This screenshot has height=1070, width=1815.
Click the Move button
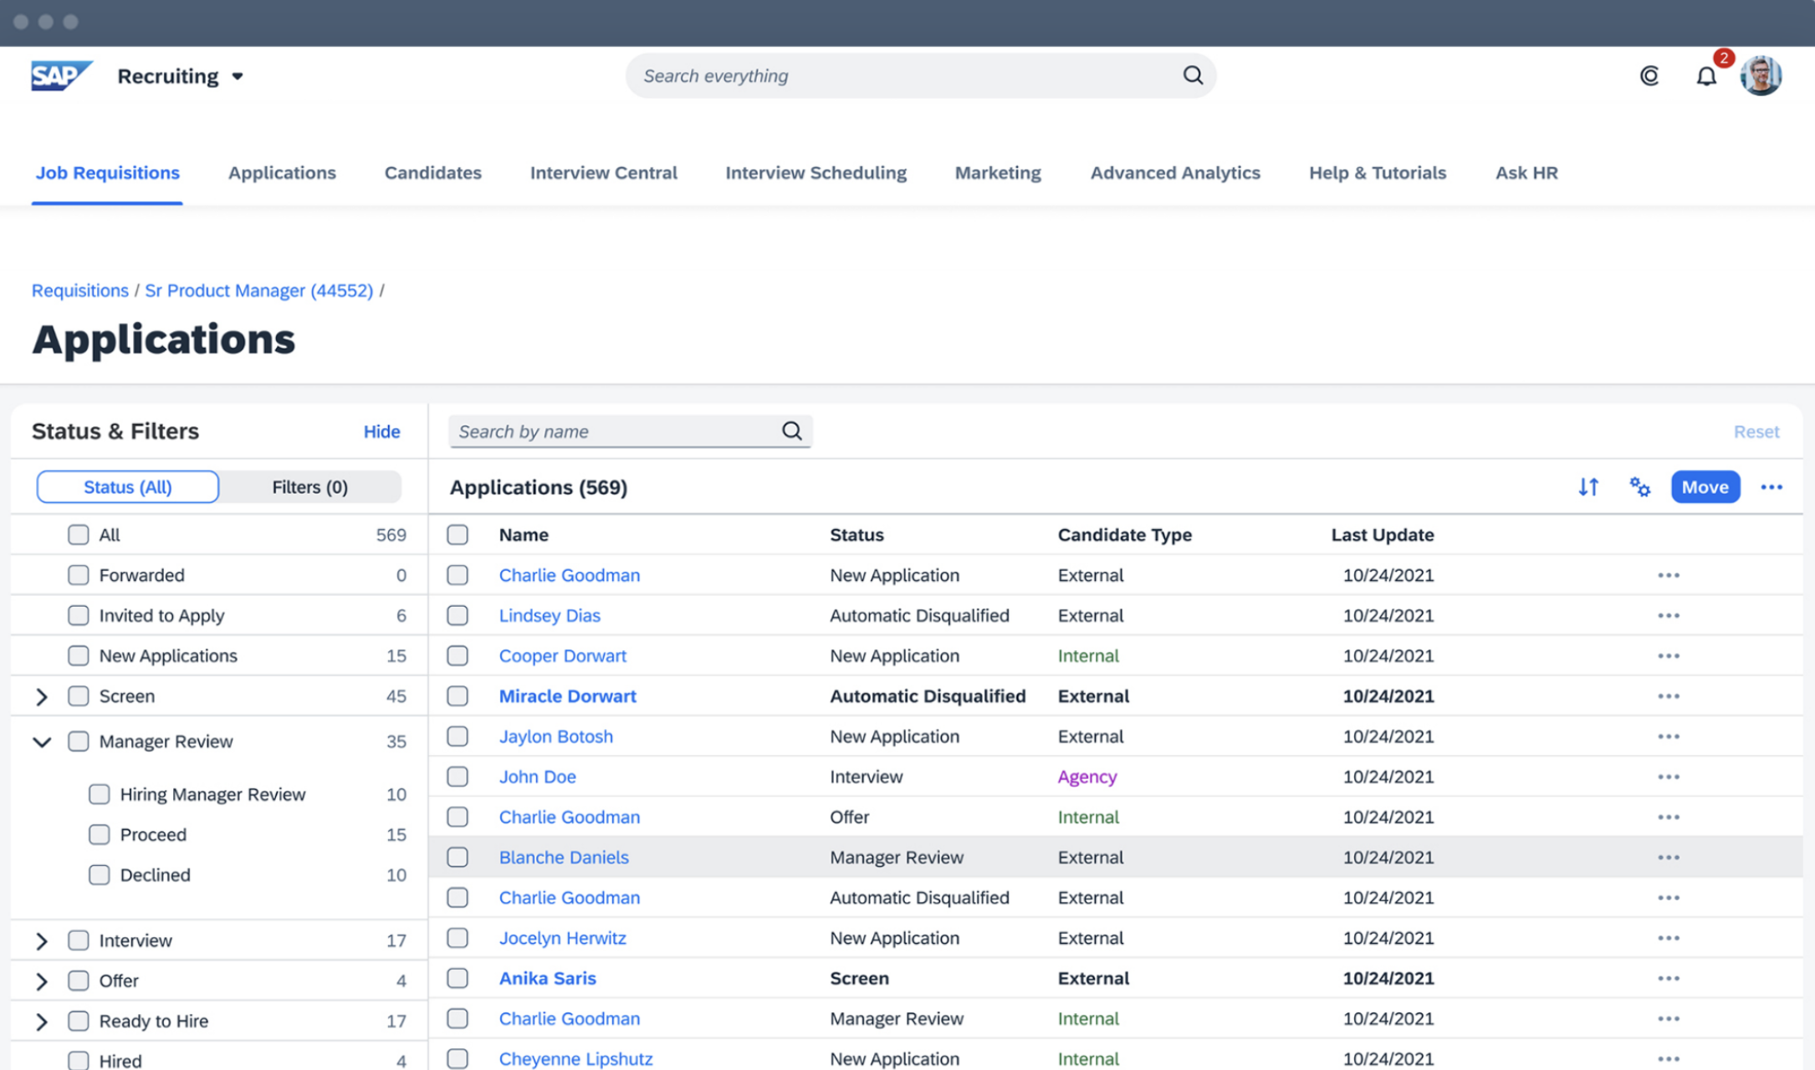pyautogui.click(x=1705, y=487)
